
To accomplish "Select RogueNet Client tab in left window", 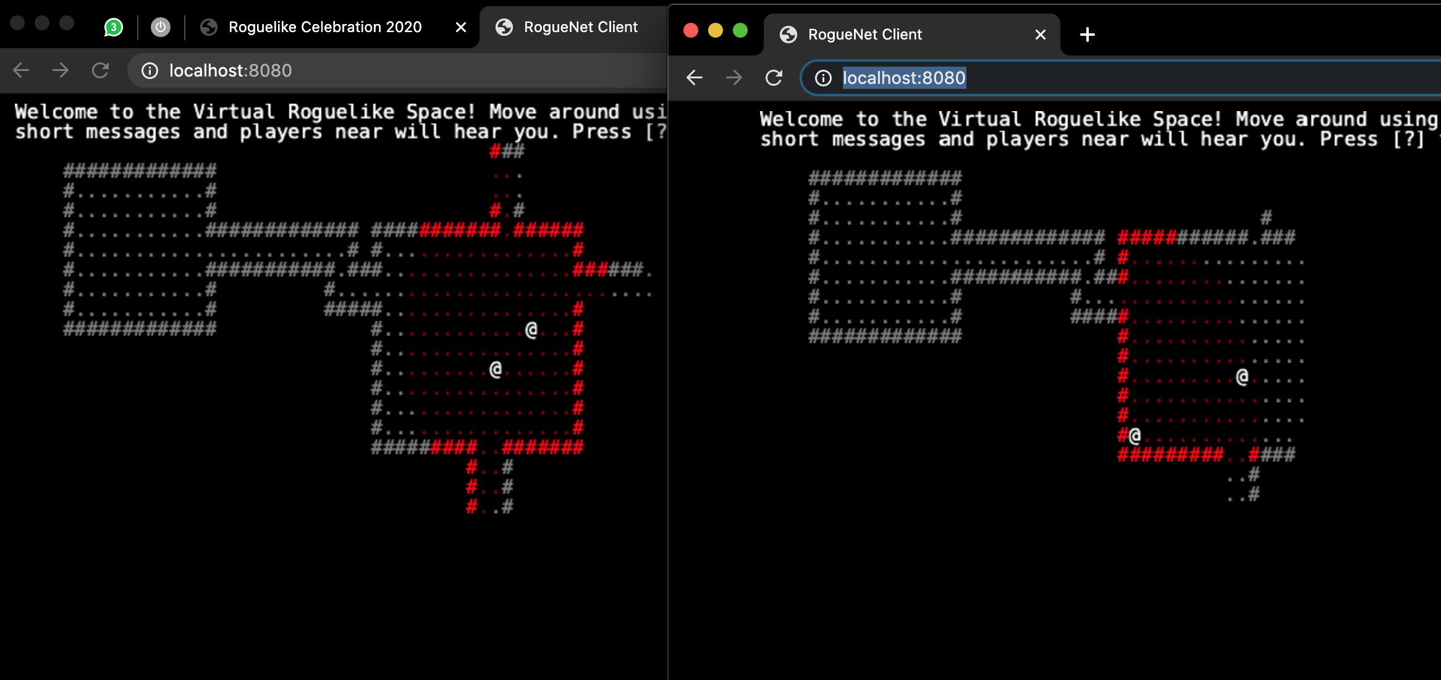I will [x=580, y=27].
